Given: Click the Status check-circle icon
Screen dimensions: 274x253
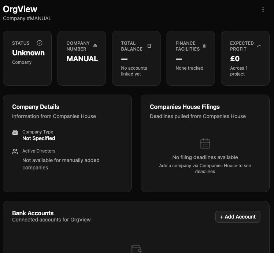Looking at the screenshot, I should point(40,43).
